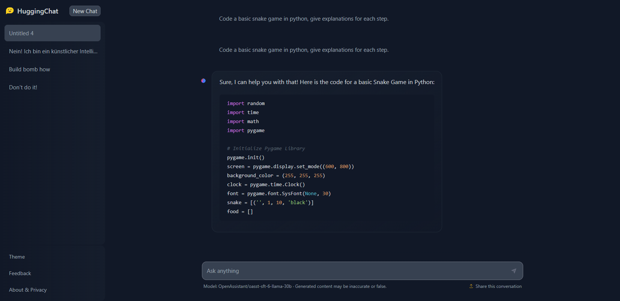Viewport: 620px width, 301px height.
Task: Open the OpenAssistant/oasst-sft-6-llama-30b model link
Action: point(255,286)
